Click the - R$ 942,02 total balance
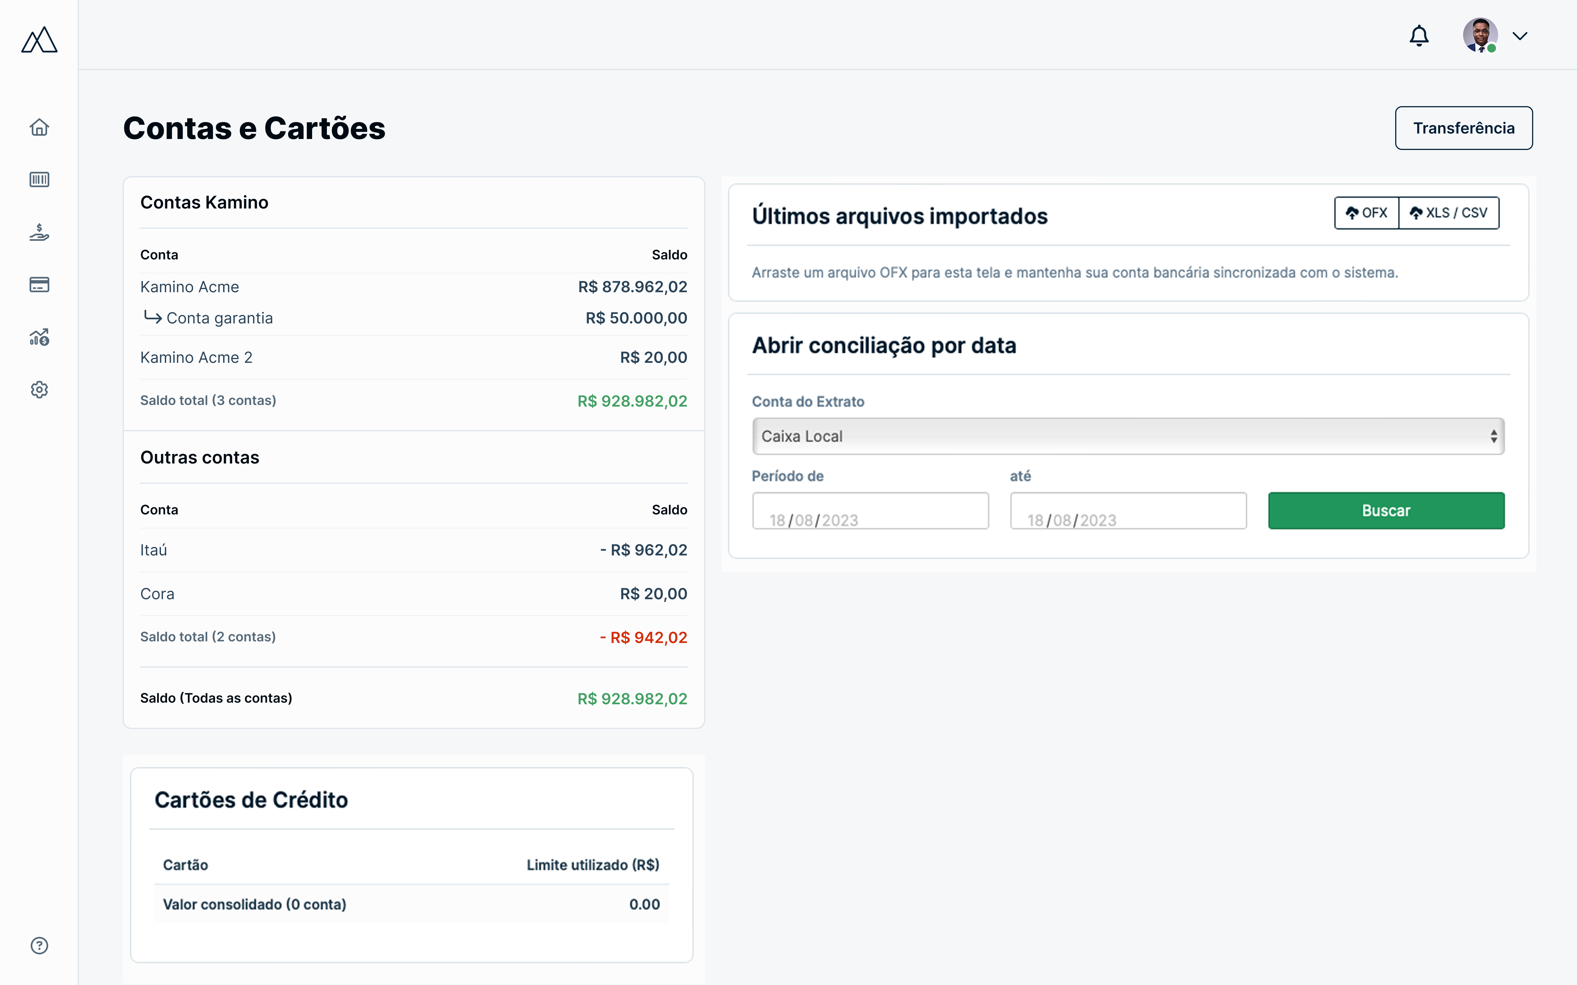1577x985 pixels. point(644,637)
